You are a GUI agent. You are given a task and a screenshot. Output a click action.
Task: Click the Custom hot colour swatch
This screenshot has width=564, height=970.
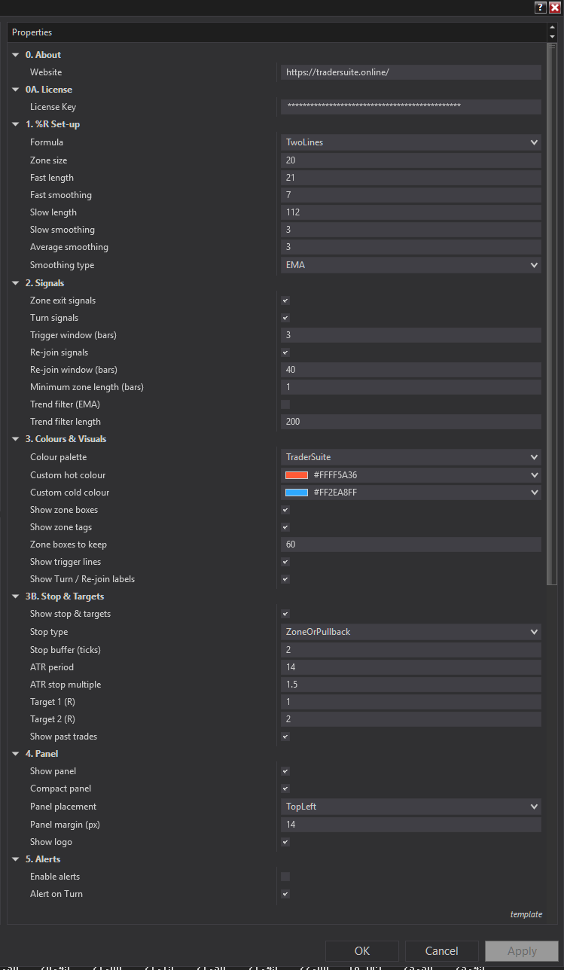[297, 475]
